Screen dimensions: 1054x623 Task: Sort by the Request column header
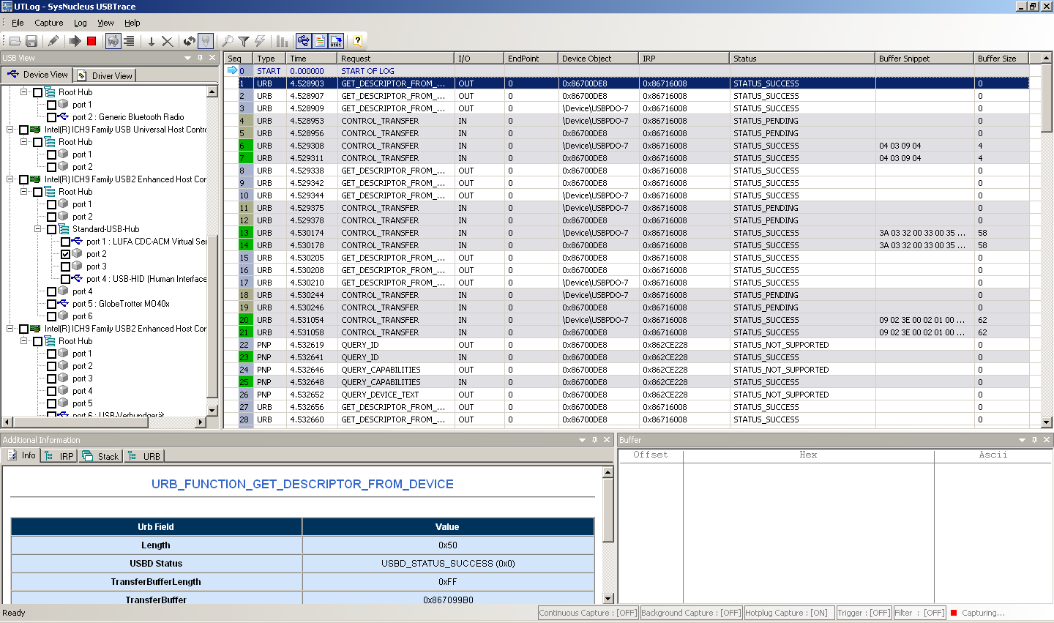coord(395,59)
